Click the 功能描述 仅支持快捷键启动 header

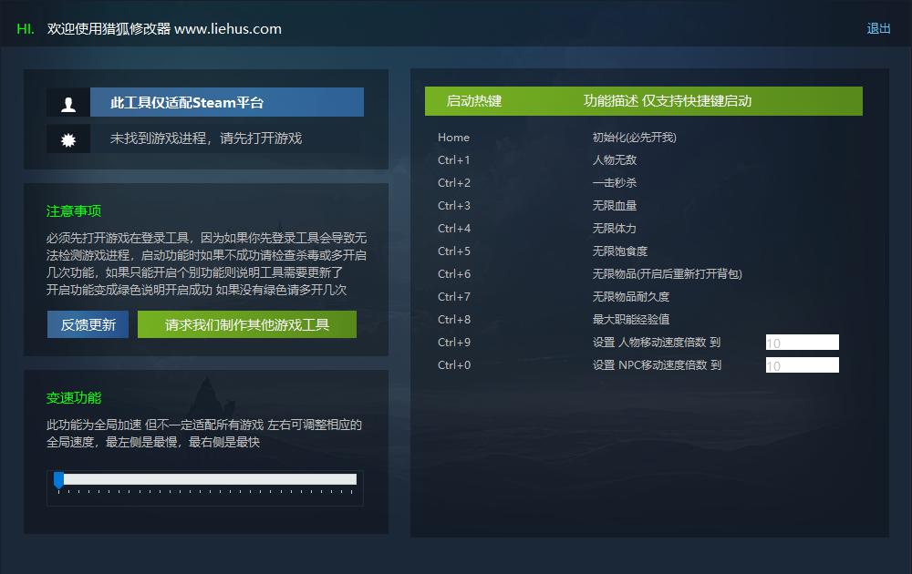pyautogui.click(x=668, y=101)
